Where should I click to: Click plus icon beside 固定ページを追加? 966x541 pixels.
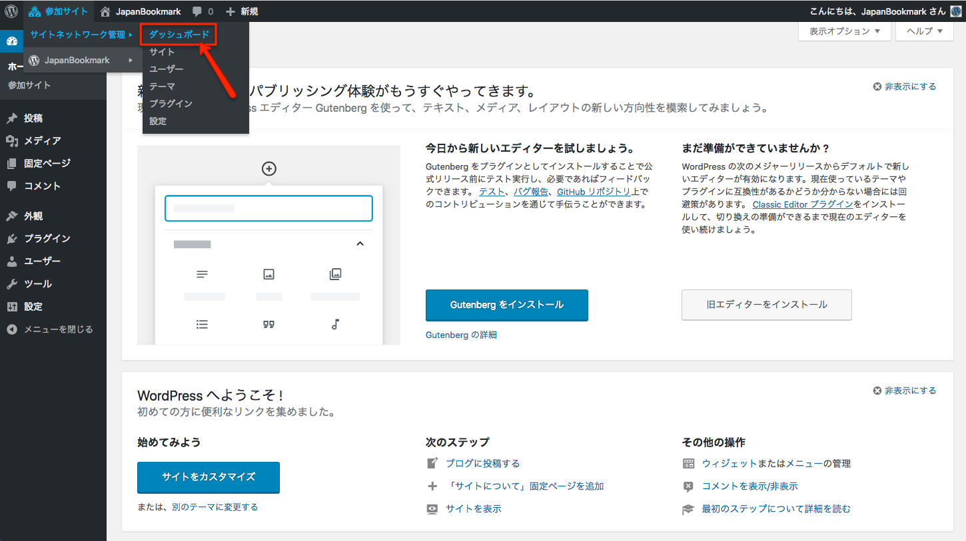pos(432,486)
